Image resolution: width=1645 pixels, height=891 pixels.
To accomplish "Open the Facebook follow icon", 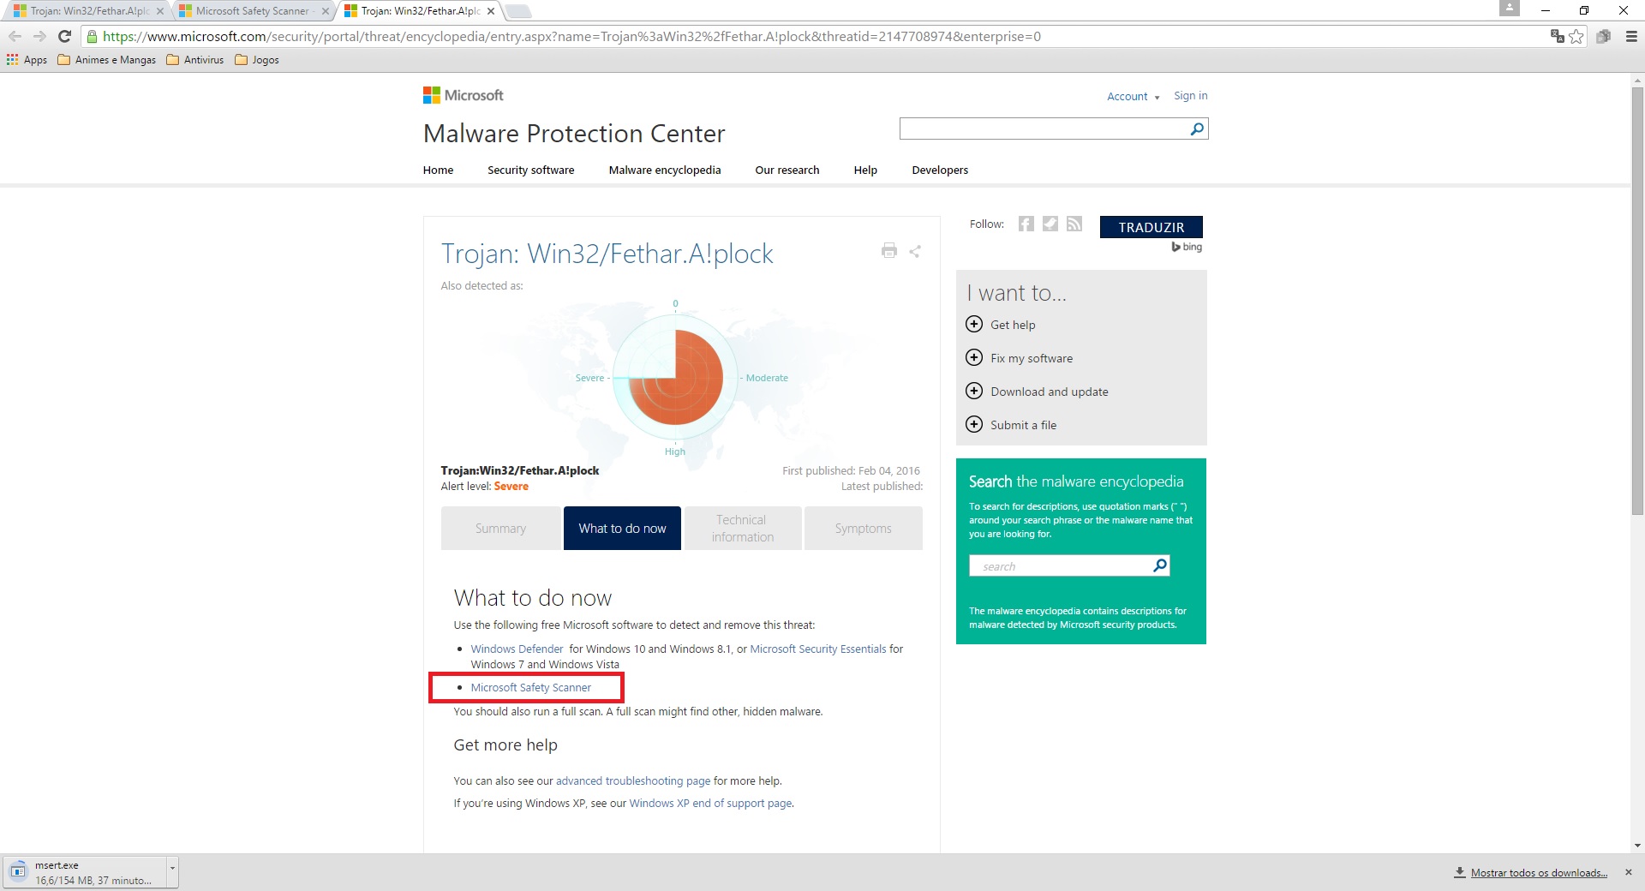I will (x=1026, y=224).
